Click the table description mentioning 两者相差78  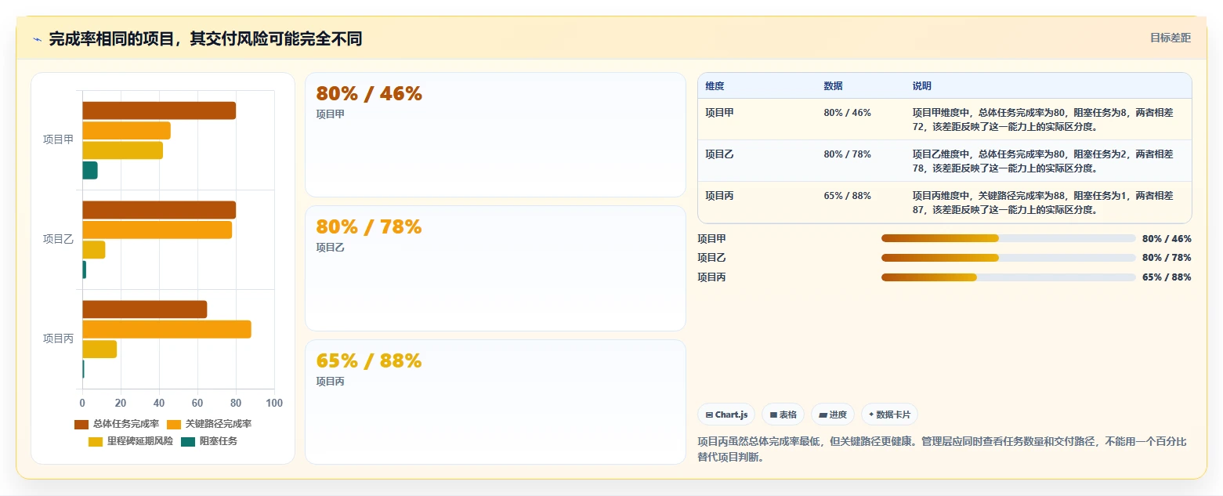pos(1043,161)
